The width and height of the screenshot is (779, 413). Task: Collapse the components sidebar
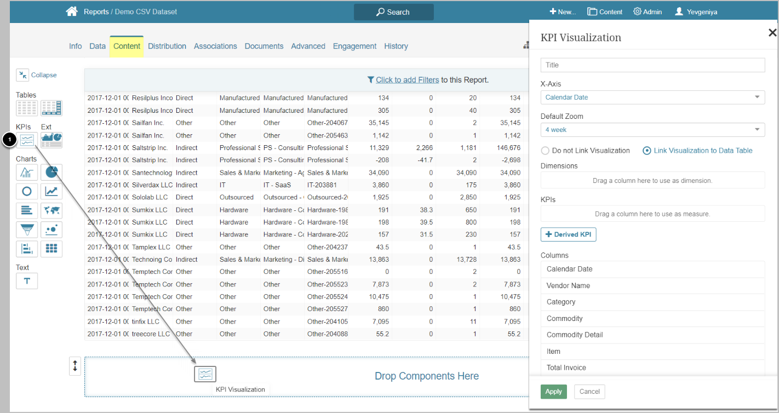tap(37, 75)
